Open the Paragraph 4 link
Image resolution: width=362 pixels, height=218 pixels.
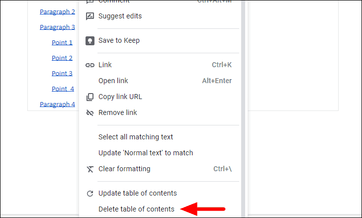click(57, 104)
